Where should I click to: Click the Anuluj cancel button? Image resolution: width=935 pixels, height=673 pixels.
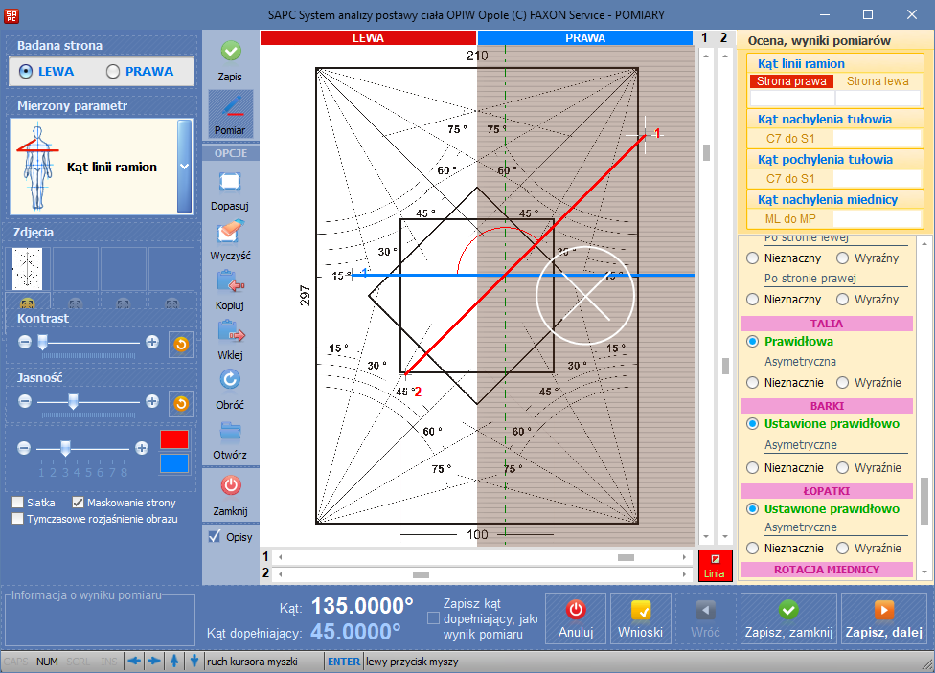(576, 619)
